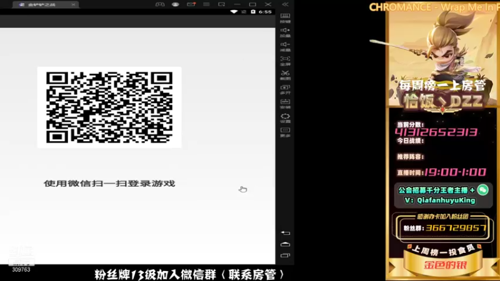Click the V: QiafanhuyuKing text

[x=440, y=200]
